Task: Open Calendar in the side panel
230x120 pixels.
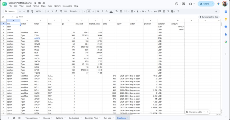Action: coord(226,12)
